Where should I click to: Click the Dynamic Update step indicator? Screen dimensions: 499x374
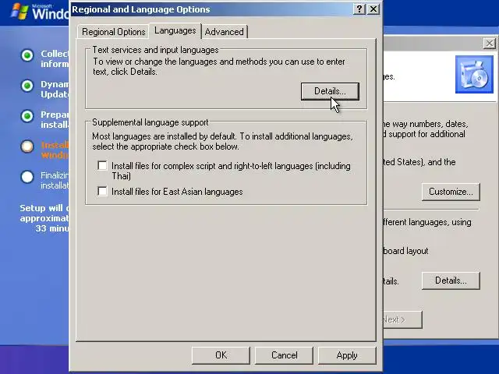pos(27,86)
